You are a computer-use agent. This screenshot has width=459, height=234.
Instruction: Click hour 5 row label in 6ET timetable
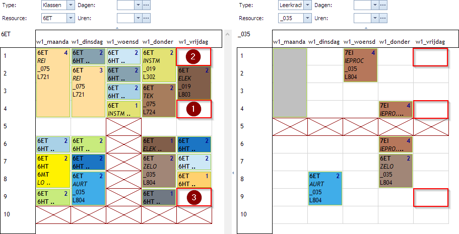[x=5, y=126]
